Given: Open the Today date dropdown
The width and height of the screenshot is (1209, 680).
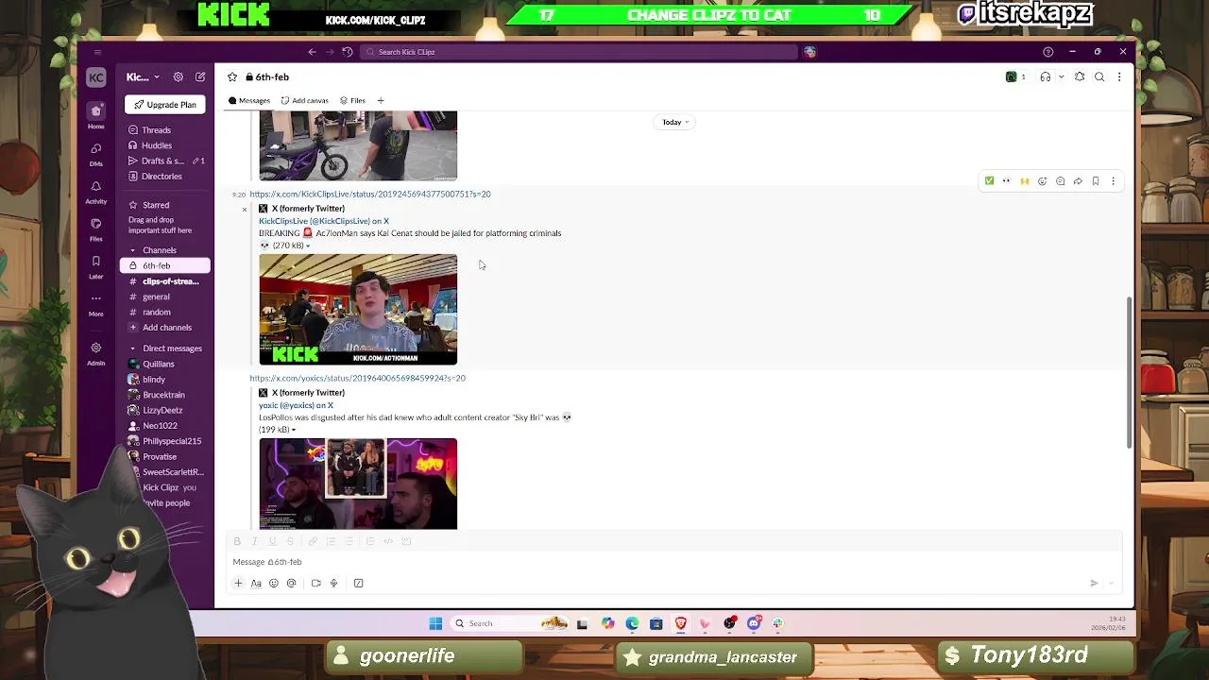Looking at the screenshot, I should [675, 122].
